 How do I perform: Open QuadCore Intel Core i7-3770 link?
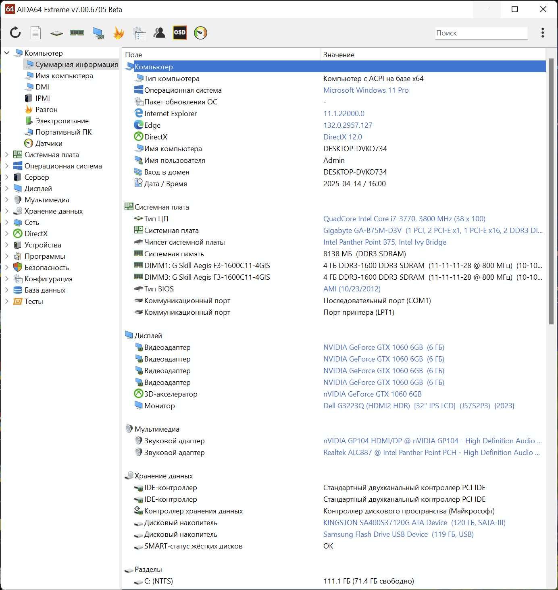click(x=404, y=218)
